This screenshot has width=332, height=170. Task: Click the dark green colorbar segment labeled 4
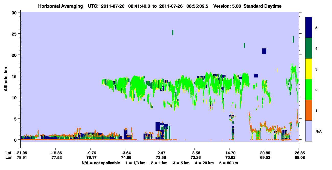pos(309,48)
